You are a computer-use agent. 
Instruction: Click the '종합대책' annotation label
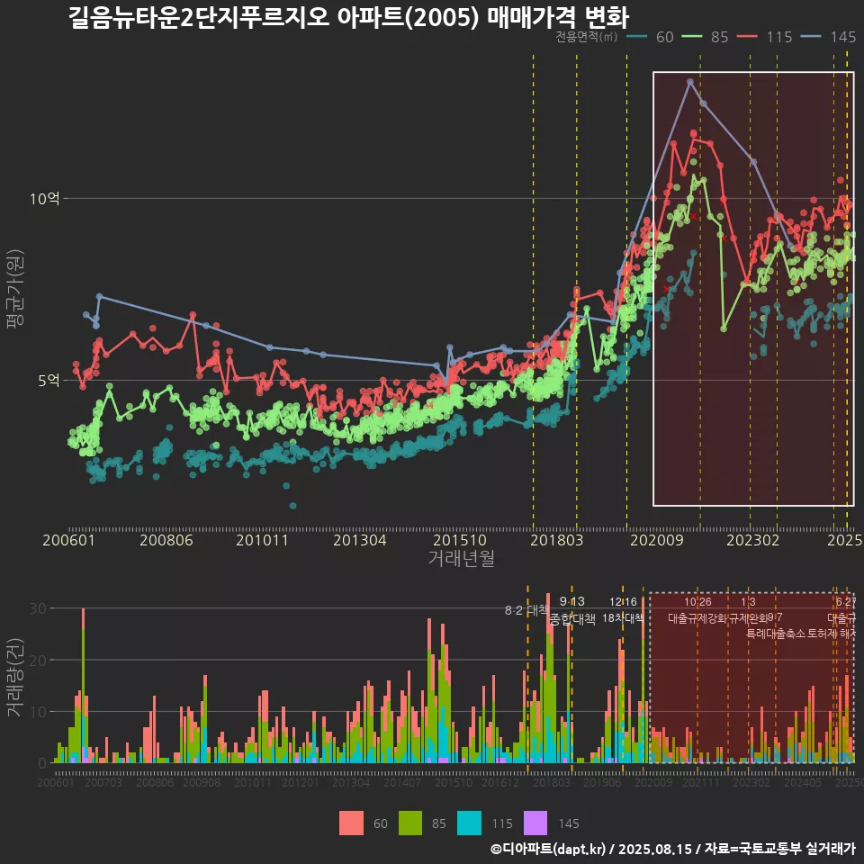(x=572, y=619)
